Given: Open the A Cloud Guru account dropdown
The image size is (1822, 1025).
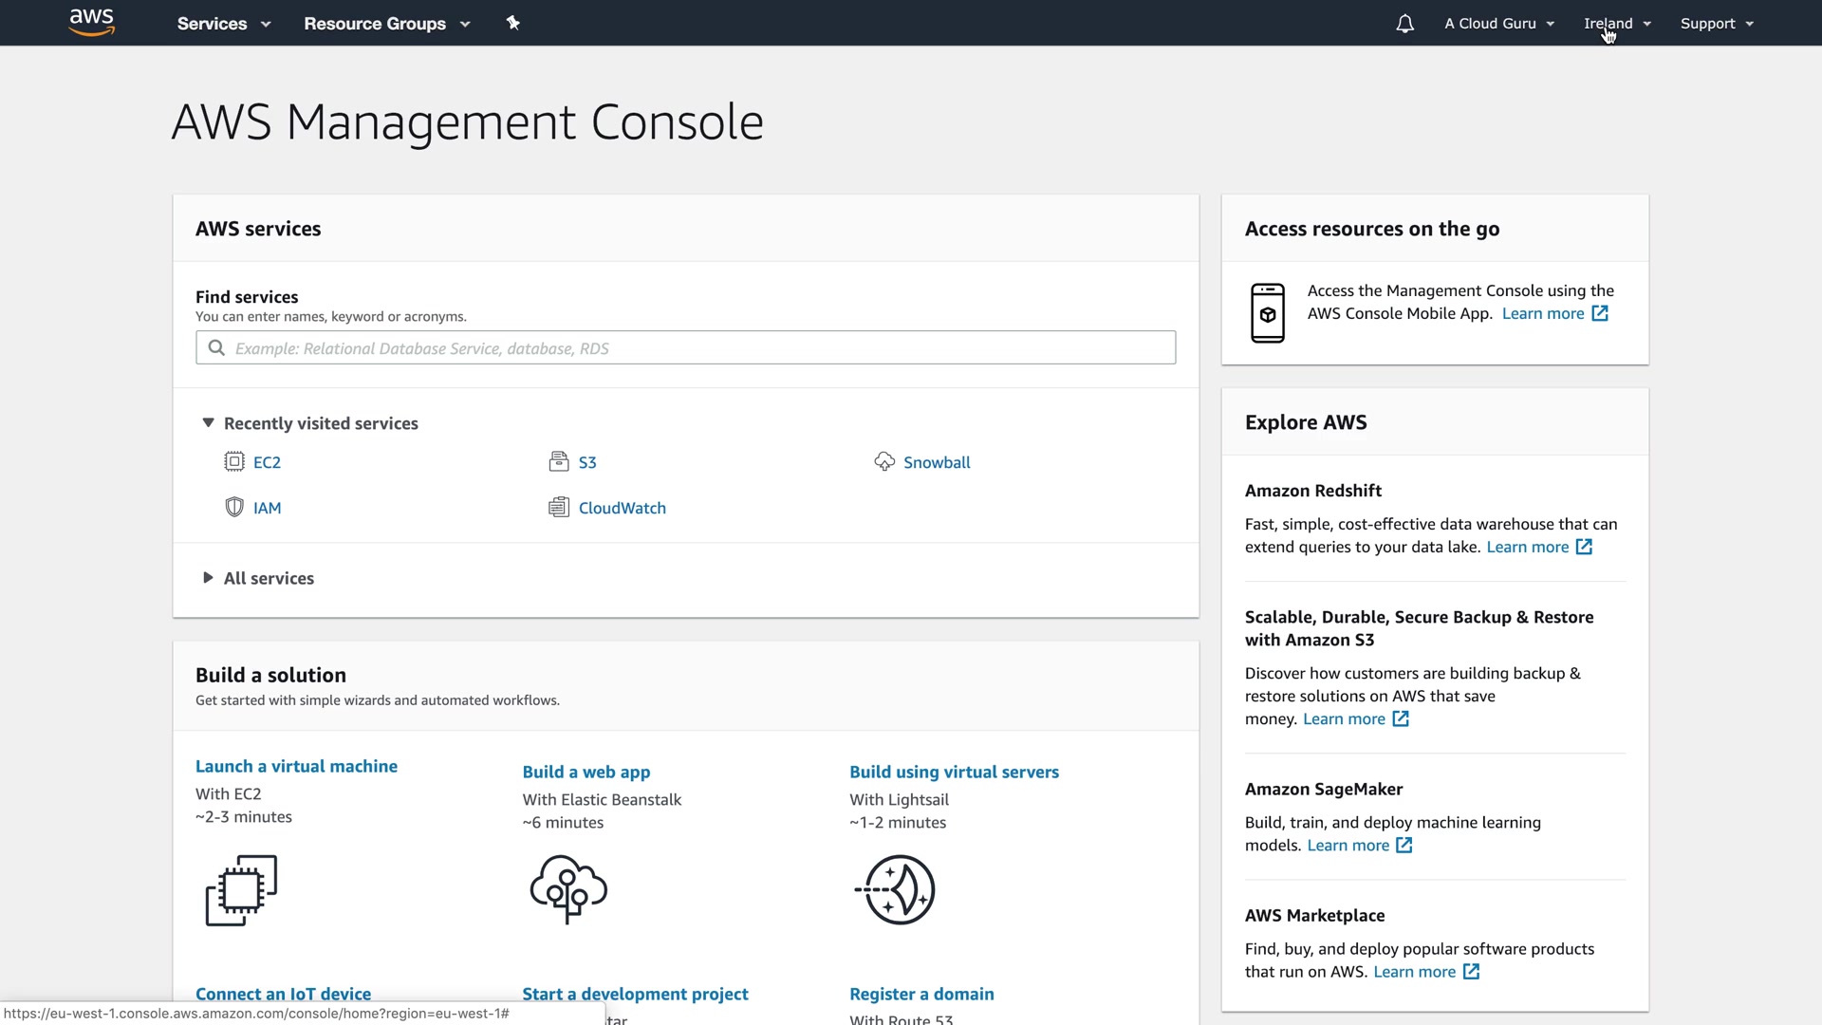Looking at the screenshot, I should click(1499, 24).
